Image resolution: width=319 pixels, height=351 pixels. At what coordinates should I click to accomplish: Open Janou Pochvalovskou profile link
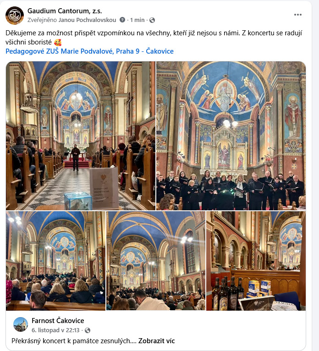(x=87, y=20)
